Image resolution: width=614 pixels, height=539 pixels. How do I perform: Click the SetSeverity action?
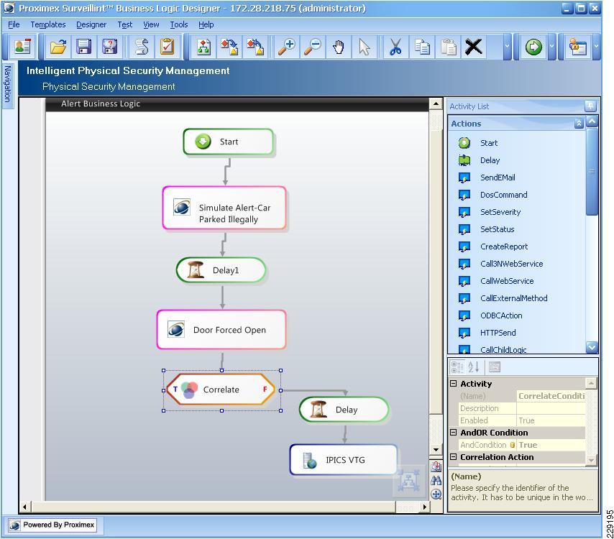500,212
